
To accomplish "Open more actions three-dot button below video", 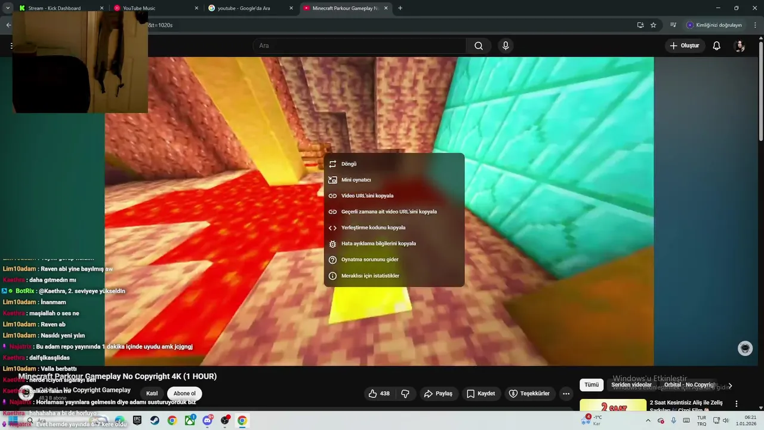I will [566, 394].
